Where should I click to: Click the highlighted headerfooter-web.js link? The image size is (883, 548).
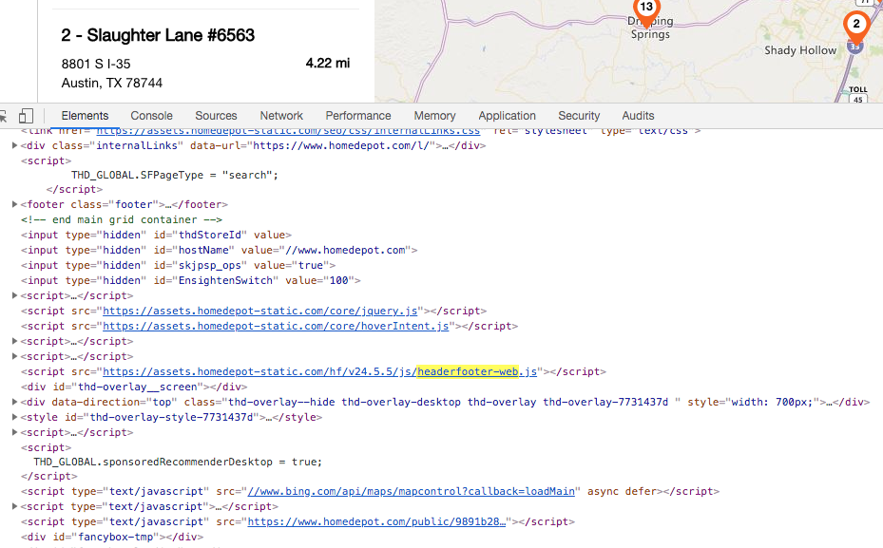click(x=477, y=372)
